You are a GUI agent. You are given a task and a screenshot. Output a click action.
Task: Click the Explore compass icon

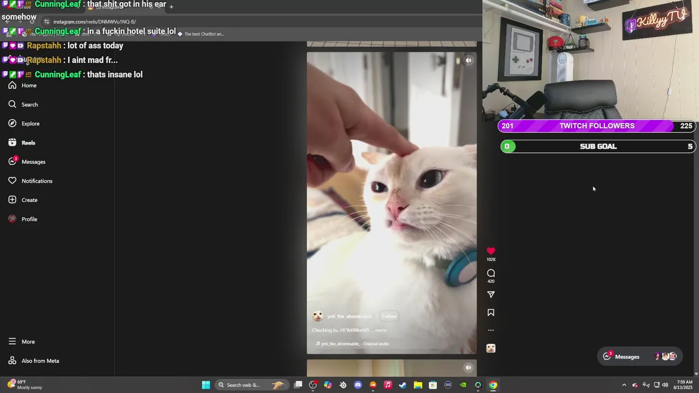pyautogui.click(x=12, y=123)
